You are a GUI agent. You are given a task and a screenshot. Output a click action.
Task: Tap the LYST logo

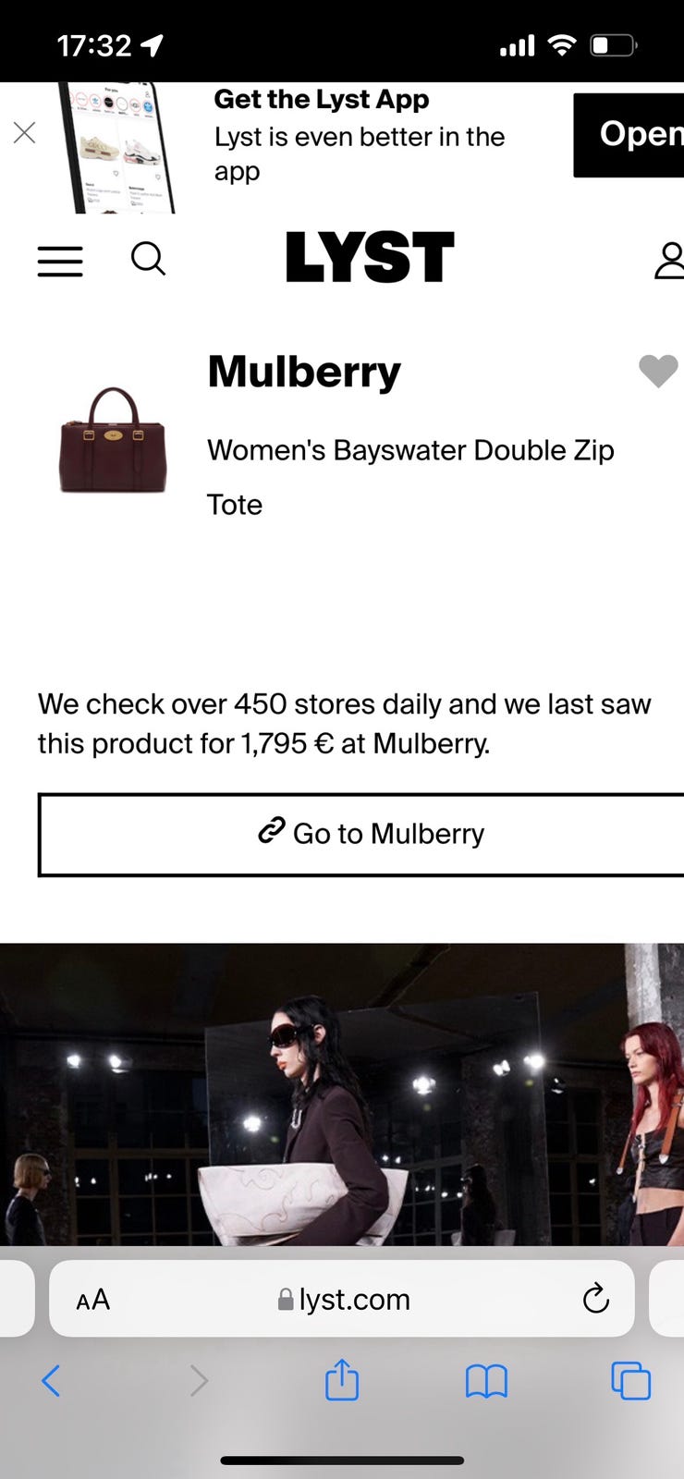pos(370,257)
